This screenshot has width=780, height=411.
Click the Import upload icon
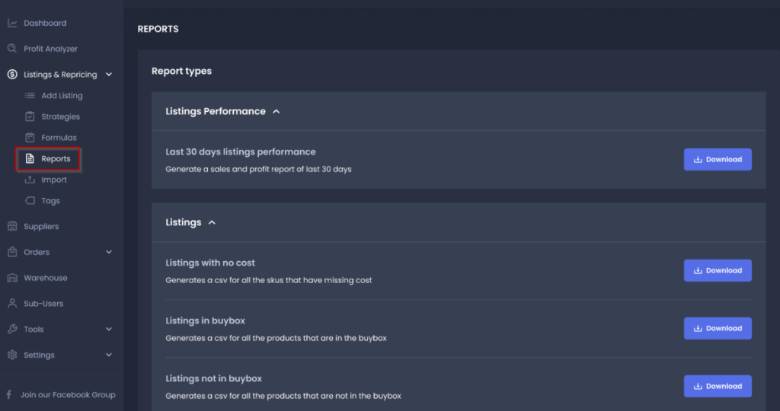tap(30, 180)
